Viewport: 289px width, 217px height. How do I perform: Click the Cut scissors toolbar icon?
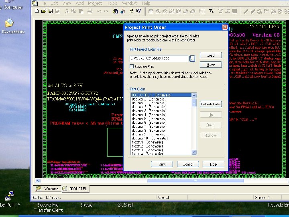tap(67, 11)
